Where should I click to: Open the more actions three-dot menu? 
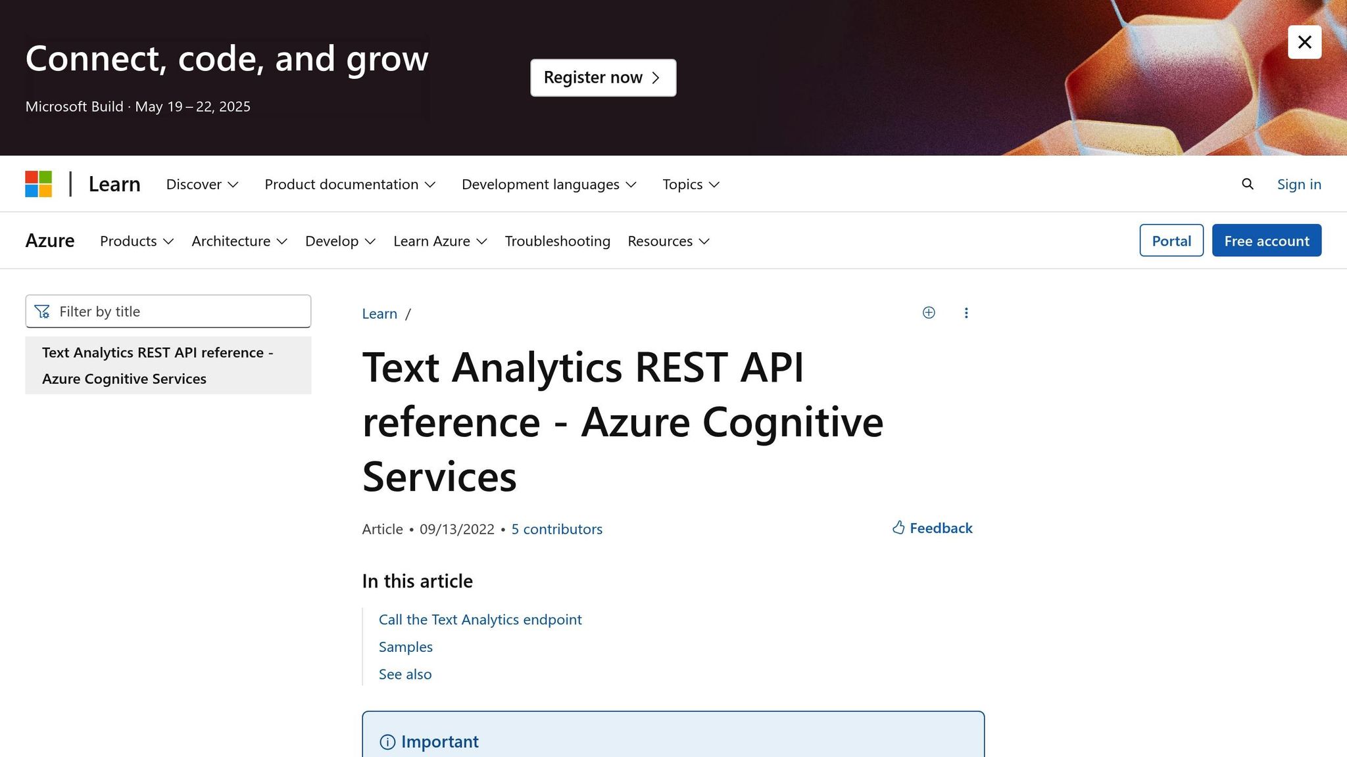tap(966, 313)
